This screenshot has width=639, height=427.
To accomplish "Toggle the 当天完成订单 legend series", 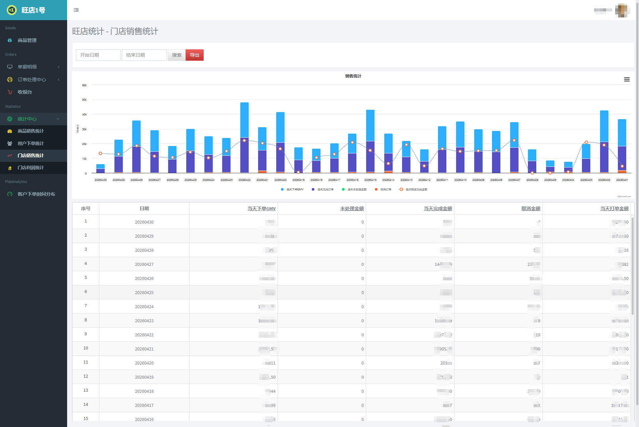I will tap(323, 189).
